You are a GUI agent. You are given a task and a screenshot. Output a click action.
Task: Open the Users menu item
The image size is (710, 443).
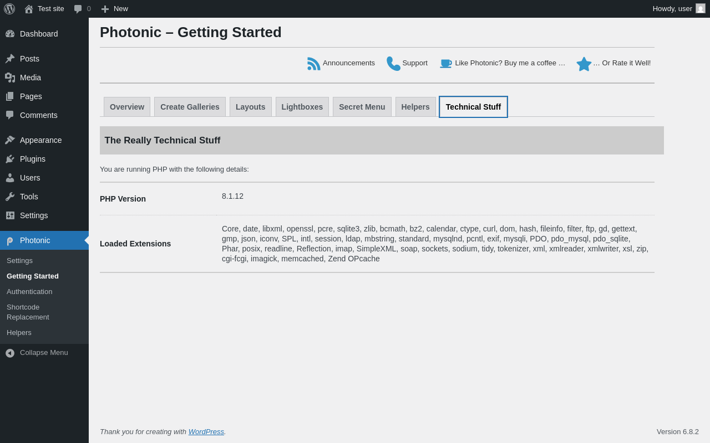30,178
